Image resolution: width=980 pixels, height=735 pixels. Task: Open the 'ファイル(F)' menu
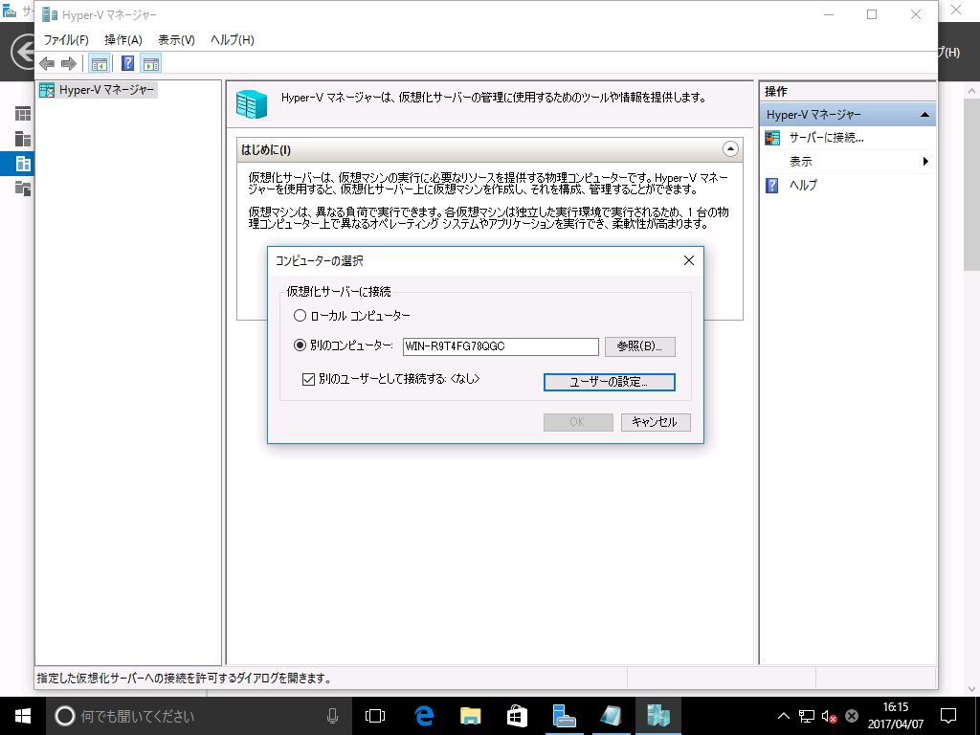tap(66, 40)
